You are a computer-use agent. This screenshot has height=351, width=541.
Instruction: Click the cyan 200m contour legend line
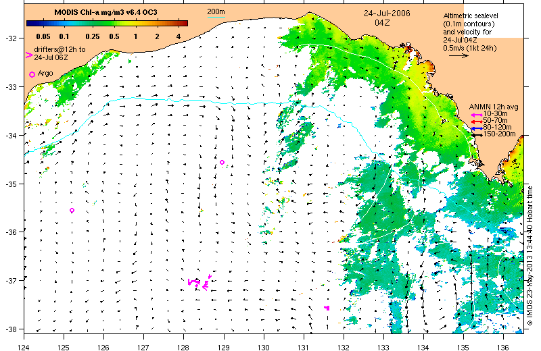click(x=216, y=17)
